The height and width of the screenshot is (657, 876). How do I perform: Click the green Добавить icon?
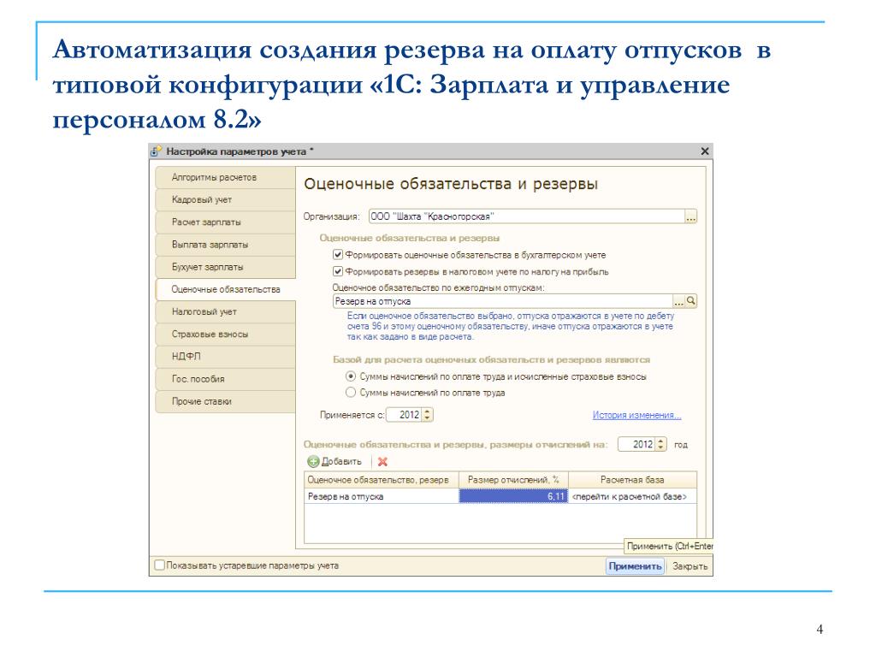(x=313, y=461)
